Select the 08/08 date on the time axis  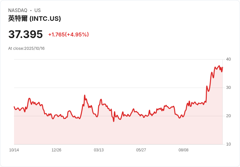point(184,150)
